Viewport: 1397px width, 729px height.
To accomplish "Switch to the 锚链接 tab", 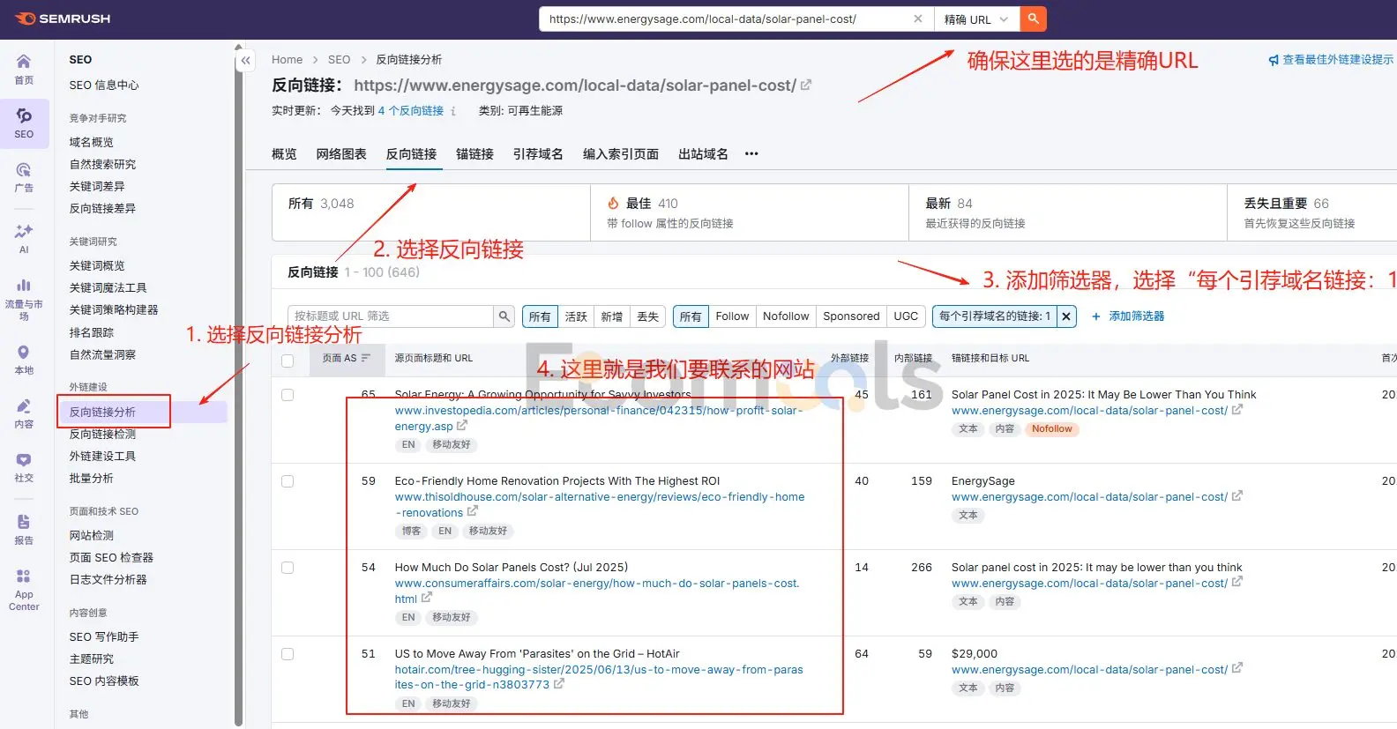I will [x=474, y=154].
